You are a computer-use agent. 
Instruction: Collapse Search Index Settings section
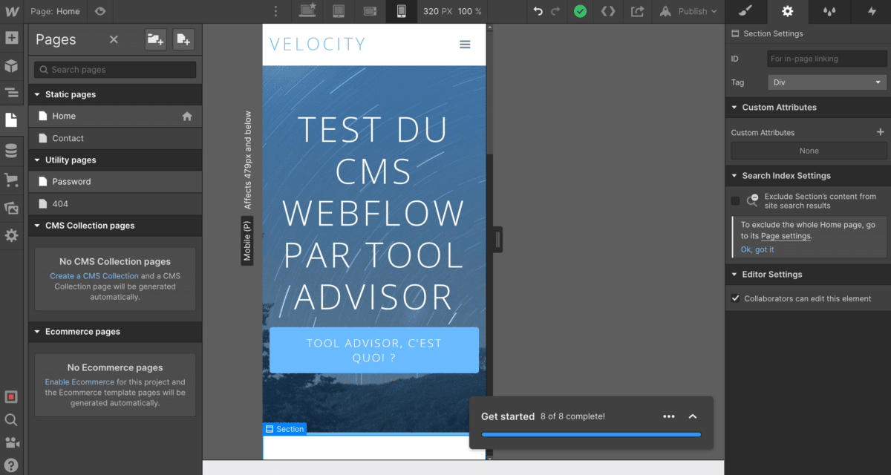click(x=808, y=176)
